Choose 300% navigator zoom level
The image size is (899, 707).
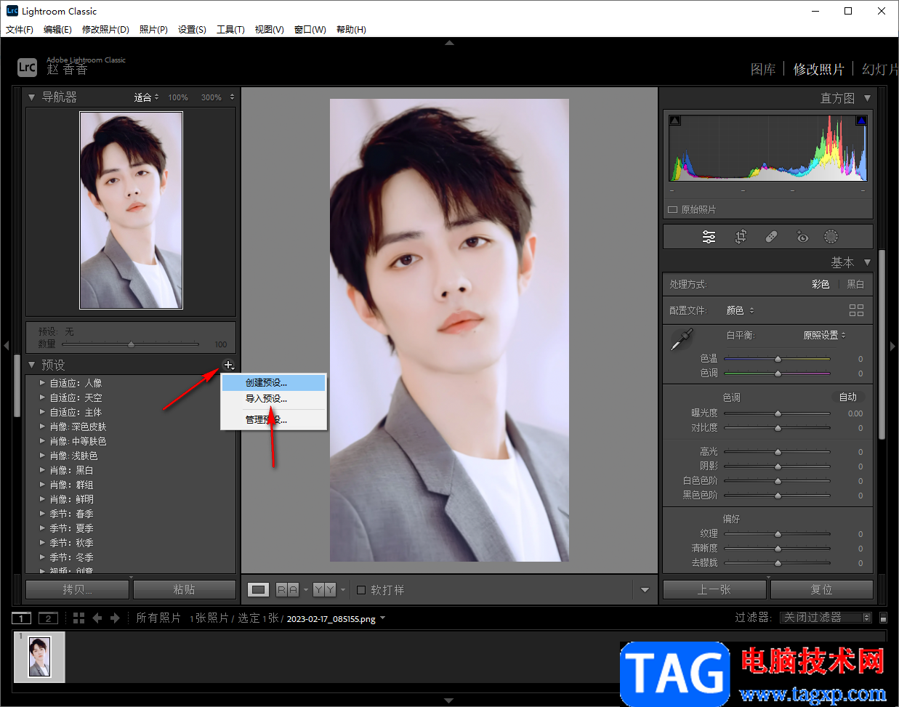(x=211, y=97)
